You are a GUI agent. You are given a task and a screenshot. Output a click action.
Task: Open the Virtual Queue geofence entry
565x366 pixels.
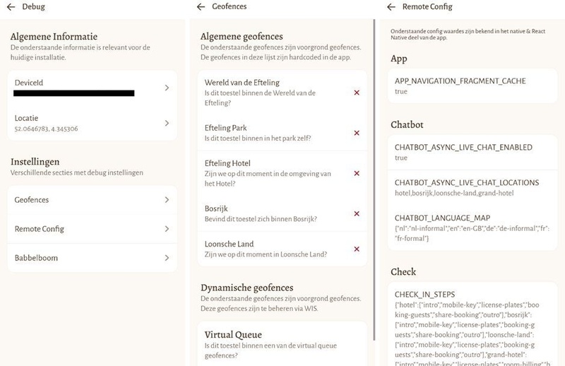pyautogui.click(x=282, y=344)
